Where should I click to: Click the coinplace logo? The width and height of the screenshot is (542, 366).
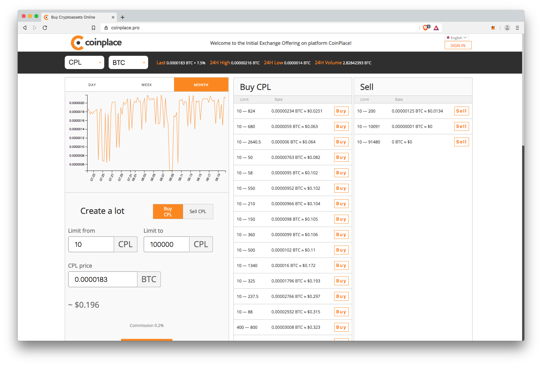[96, 43]
